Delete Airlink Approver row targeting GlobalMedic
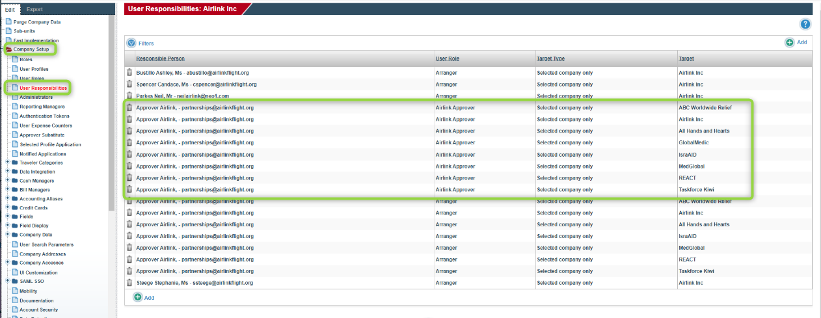Image resolution: width=821 pixels, height=318 pixels. tap(129, 142)
